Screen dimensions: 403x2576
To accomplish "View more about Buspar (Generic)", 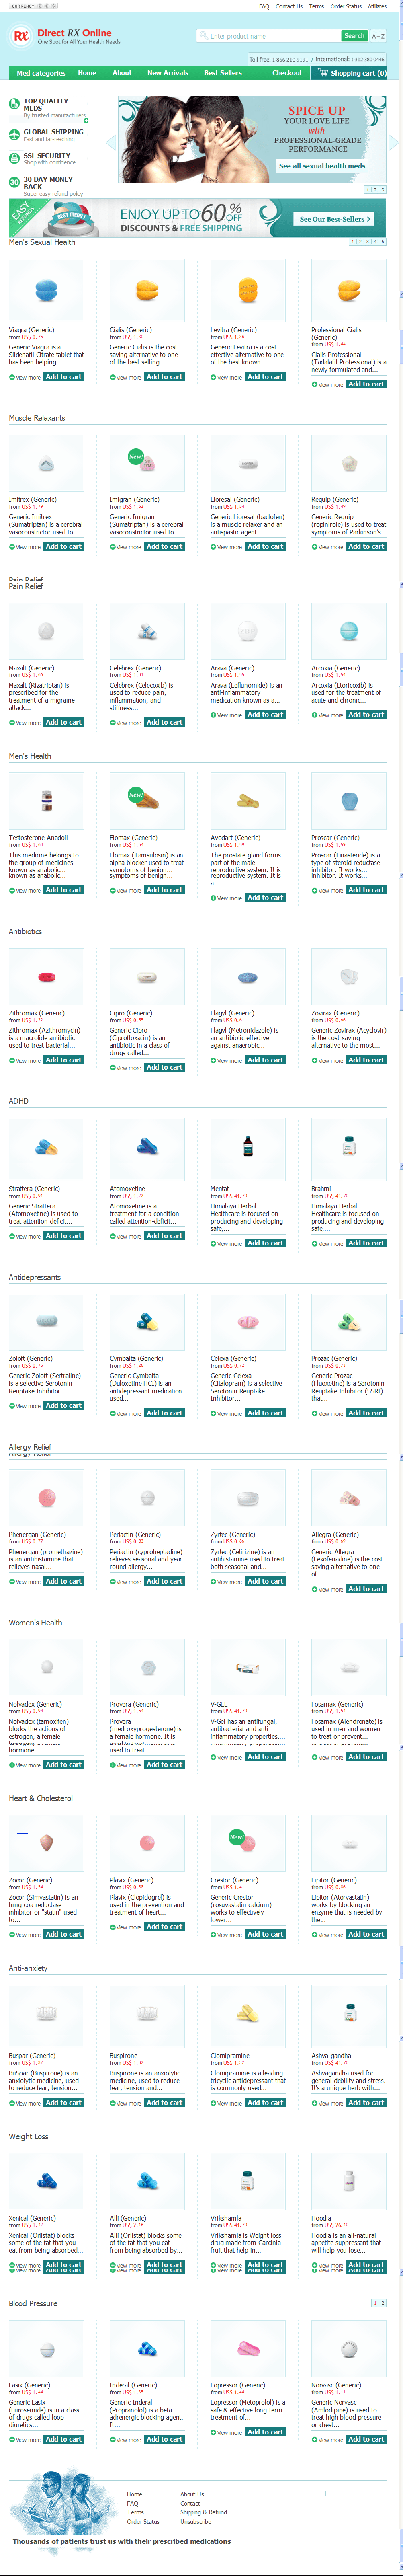I will (x=25, y=2103).
